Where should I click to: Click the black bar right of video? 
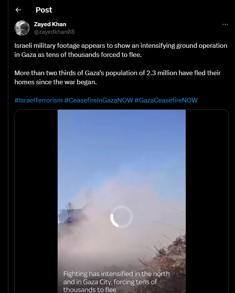[x=207, y=201]
